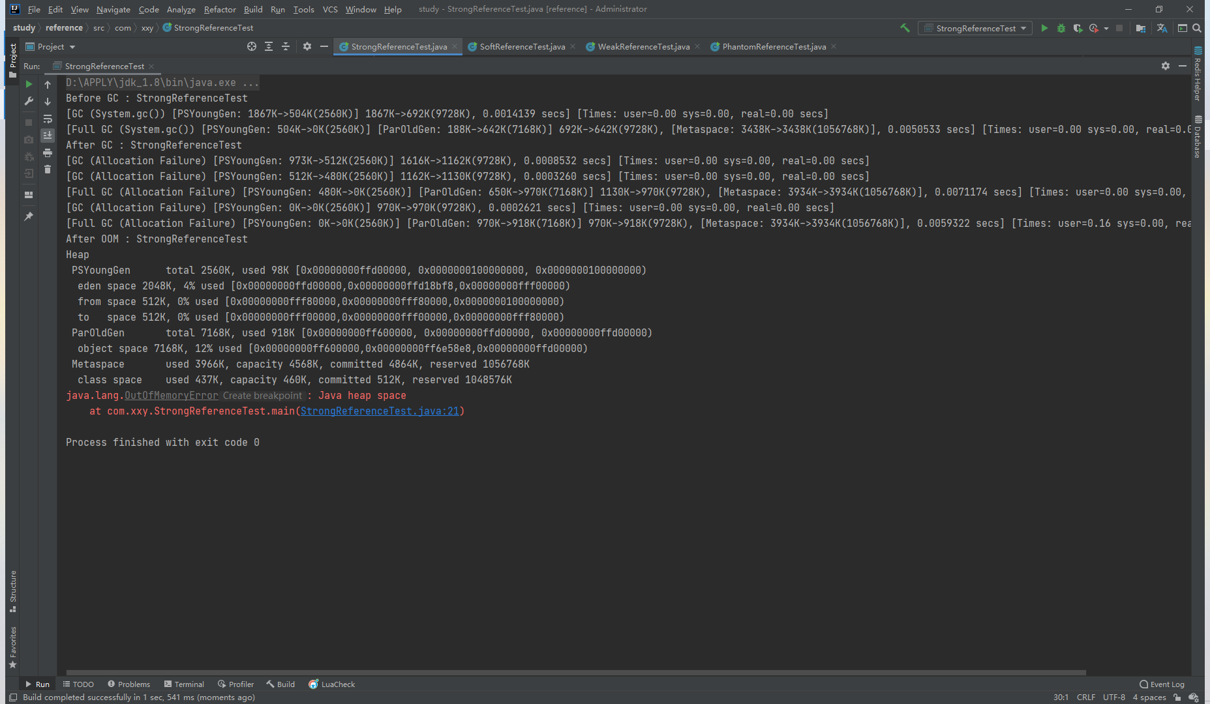The image size is (1210, 704).
Task: Build project with the green hammer icon
Action: (905, 28)
